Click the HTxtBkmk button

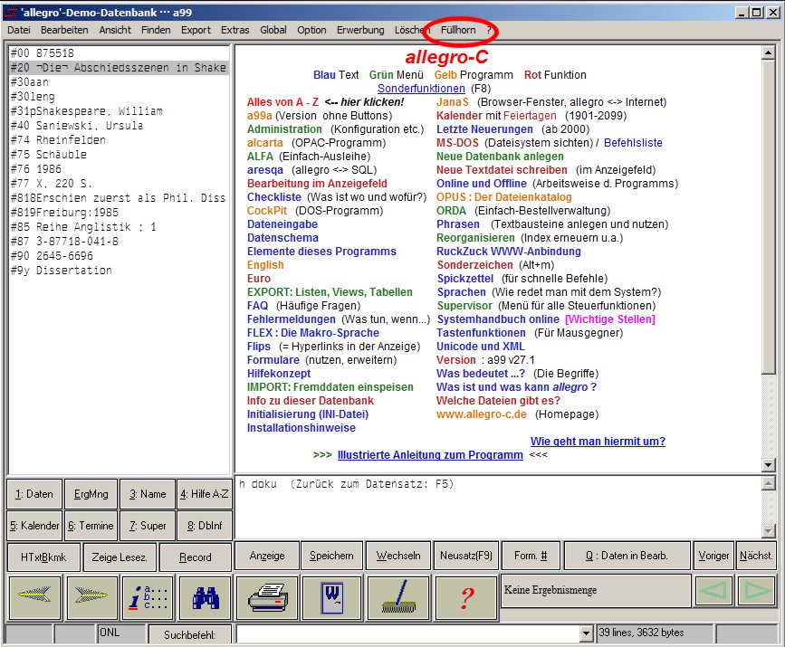[x=43, y=557]
